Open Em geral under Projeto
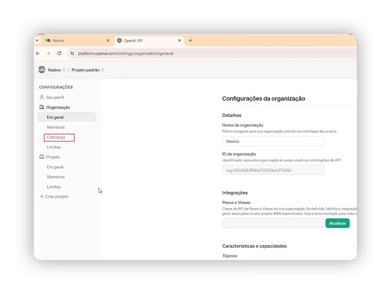Screen dimensions: 391x294 coord(55,167)
